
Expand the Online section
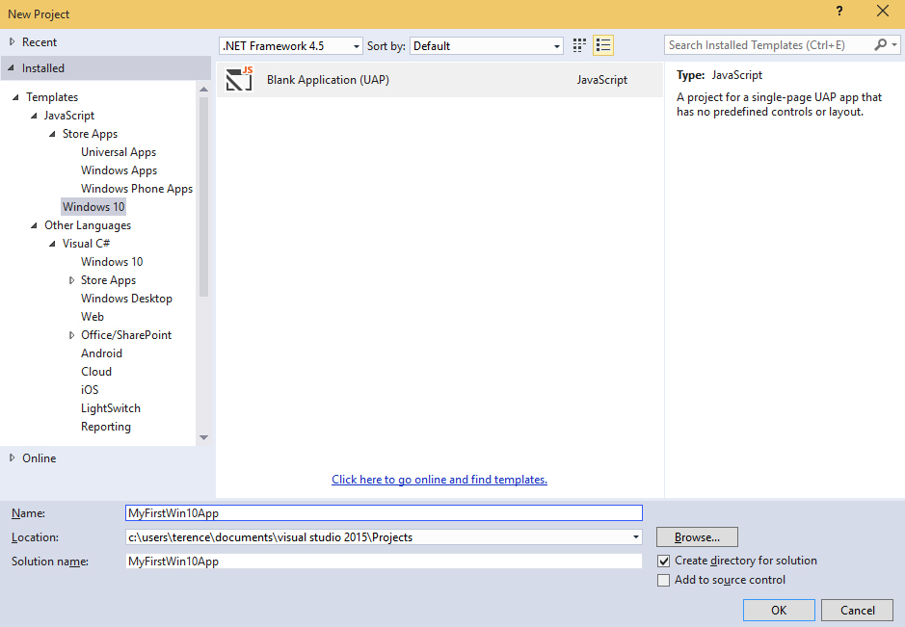point(12,457)
